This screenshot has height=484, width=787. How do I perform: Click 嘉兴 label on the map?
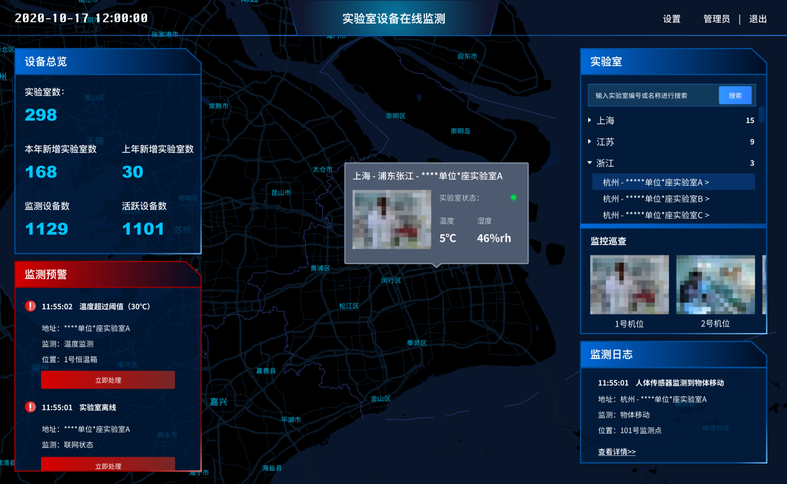[218, 402]
